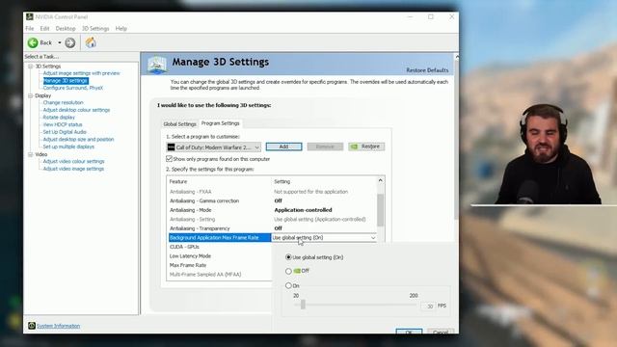Image resolution: width=617 pixels, height=347 pixels.
Task: Open Adjust desktop colour settings
Action: point(76,110)
